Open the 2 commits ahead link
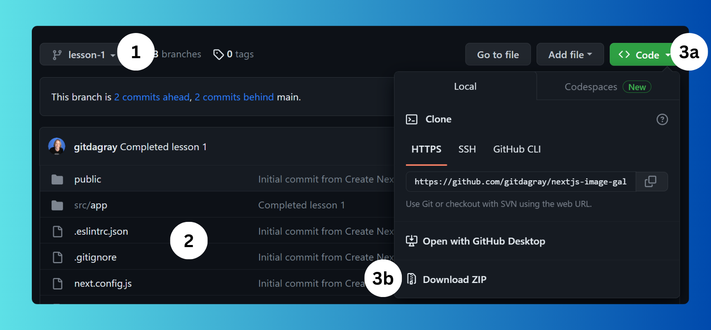Viewport: 711px width, 330px height. pos(152,97)
